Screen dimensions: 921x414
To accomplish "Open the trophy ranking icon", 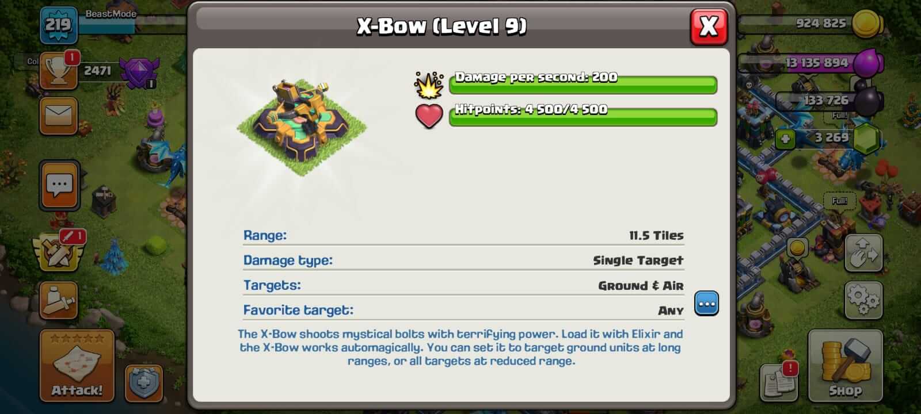I will (x=59, y=72).
